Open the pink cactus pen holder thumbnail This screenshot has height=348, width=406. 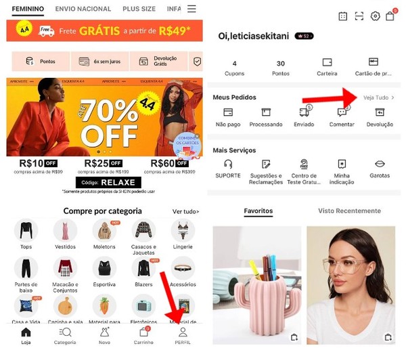coord(257,285)
